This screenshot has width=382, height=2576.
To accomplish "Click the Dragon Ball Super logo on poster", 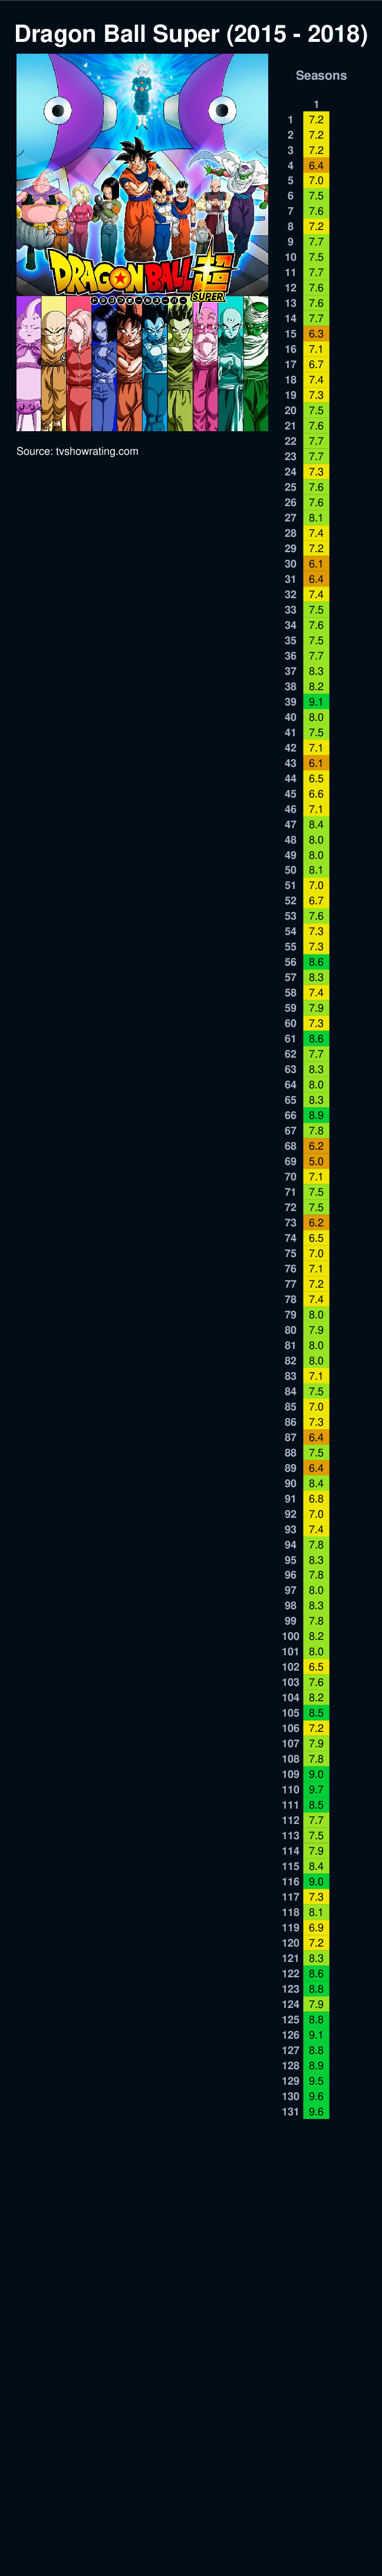I will tap(140, 274).
